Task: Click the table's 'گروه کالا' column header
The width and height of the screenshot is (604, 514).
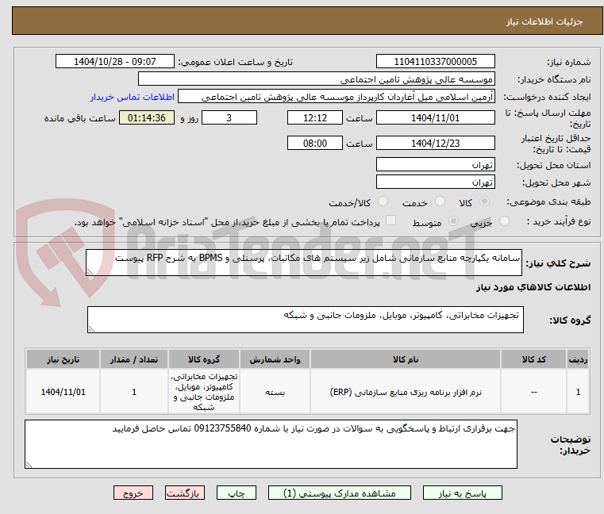Action: (204, 359)
